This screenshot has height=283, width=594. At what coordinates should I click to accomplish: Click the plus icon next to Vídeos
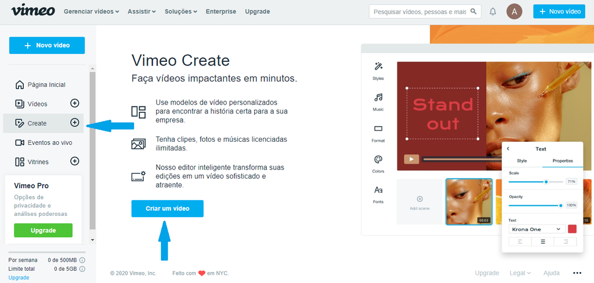click(x=75, y=103)
